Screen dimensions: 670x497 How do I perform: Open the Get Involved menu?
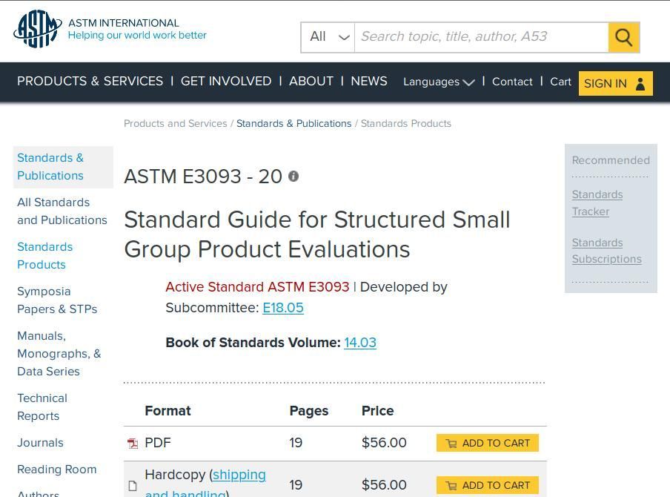click(226, 82)
